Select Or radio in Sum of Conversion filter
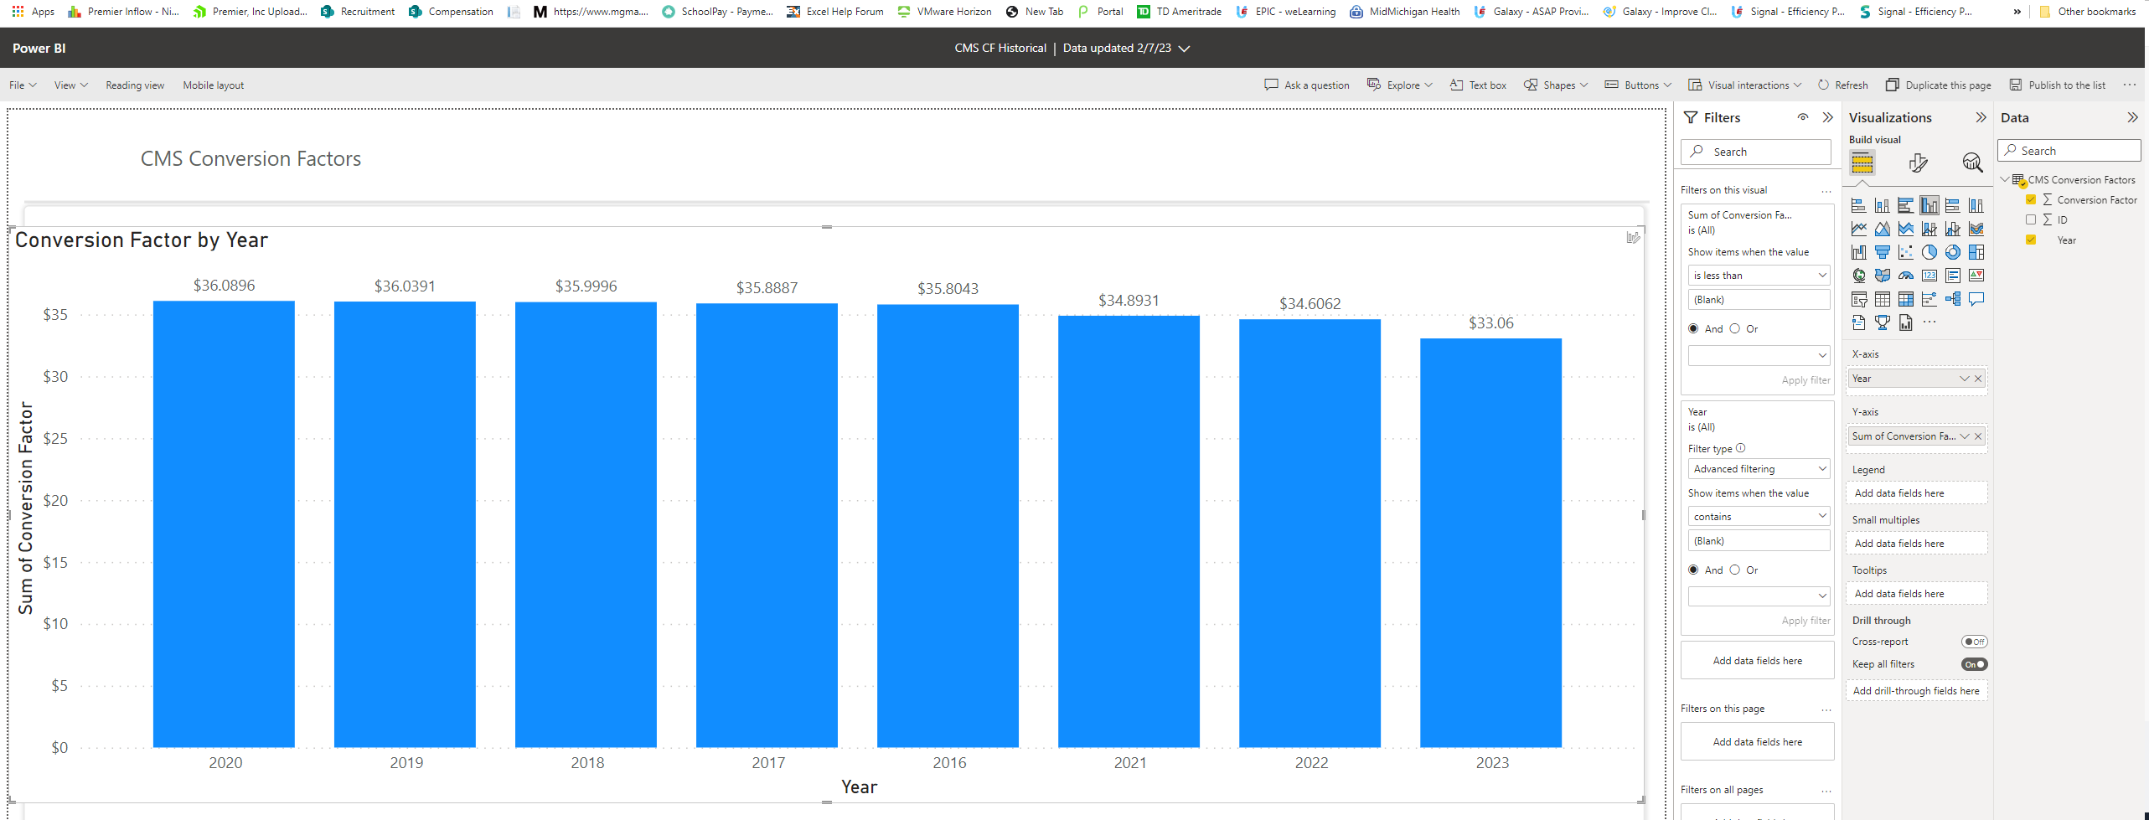 coord(1734,328)
